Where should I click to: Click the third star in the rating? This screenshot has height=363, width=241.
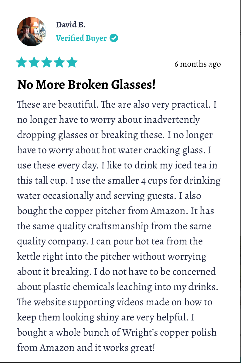tap(47, 62)
